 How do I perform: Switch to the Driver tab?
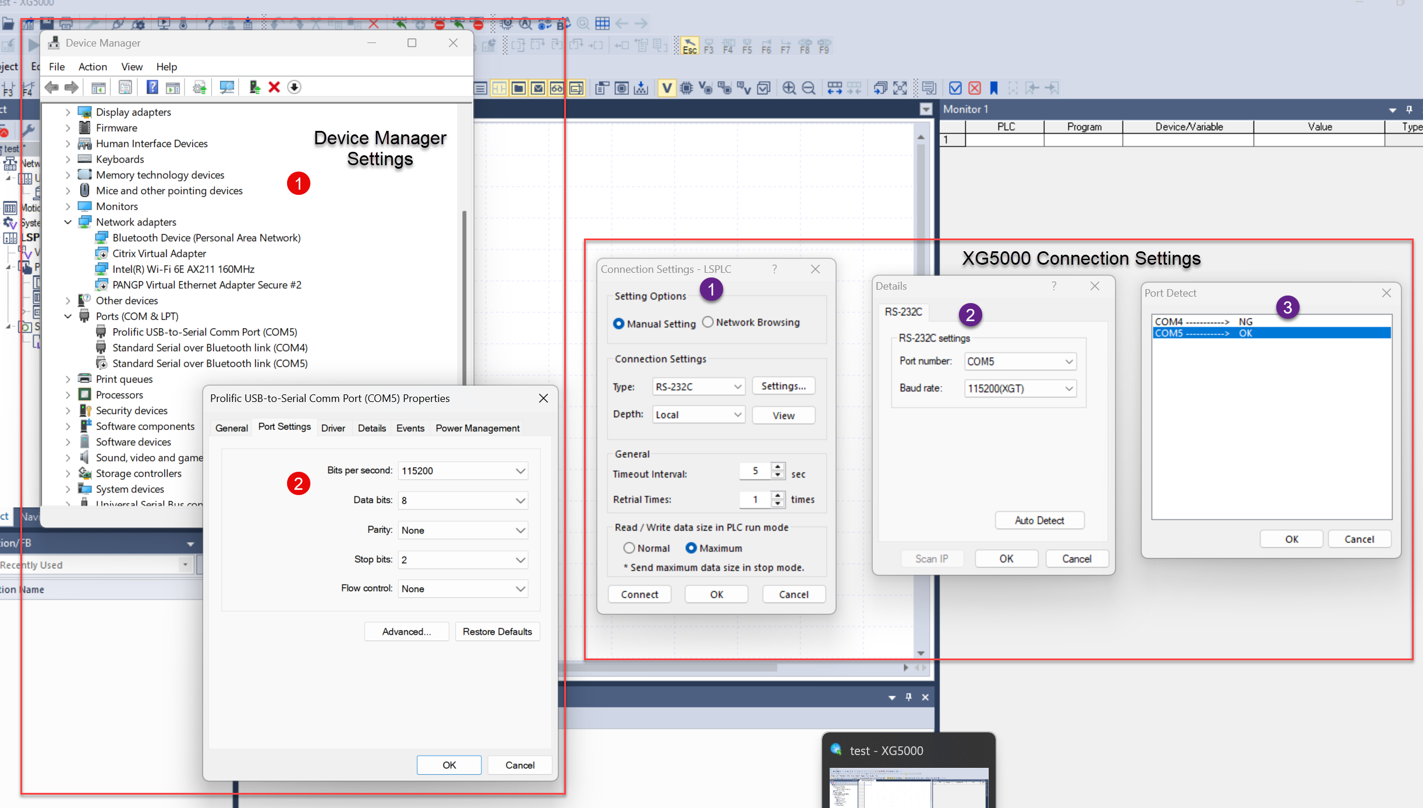coord(333,428)
